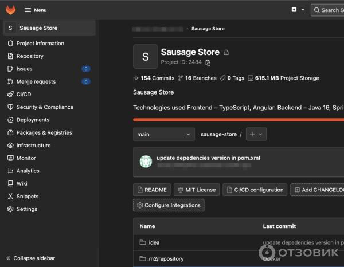
Task: Expand the create-new dropdown chevron
Action: click(x=303, y=10)
